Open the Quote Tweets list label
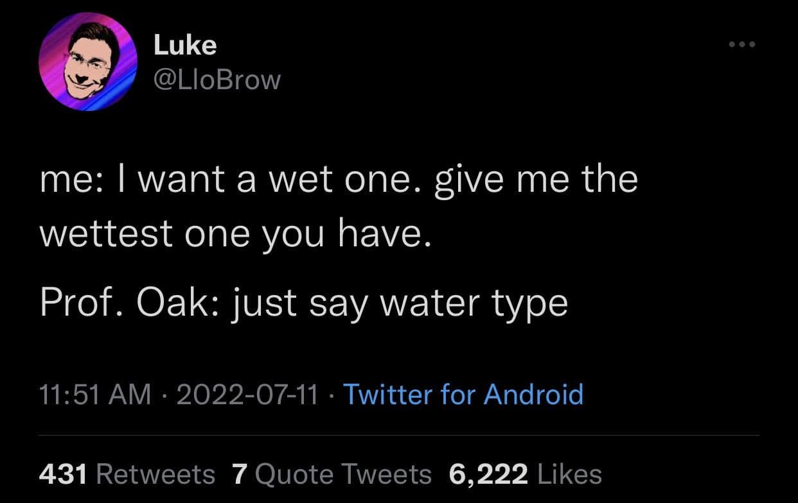 point(343,474)
